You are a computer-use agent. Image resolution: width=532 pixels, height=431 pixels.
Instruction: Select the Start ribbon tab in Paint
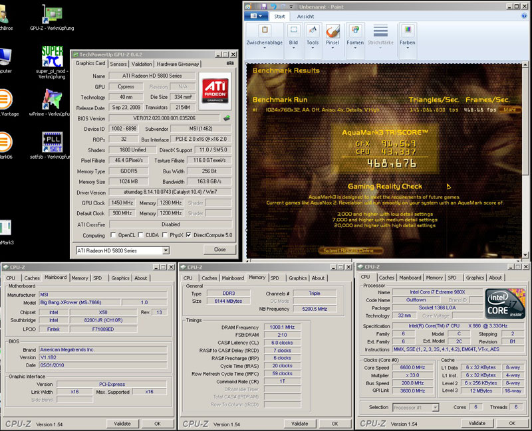pos(279,16)
